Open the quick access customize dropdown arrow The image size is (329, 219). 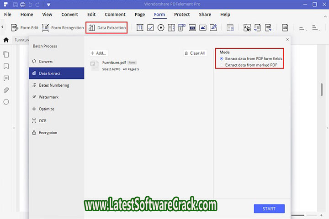[x=48, y=5]
